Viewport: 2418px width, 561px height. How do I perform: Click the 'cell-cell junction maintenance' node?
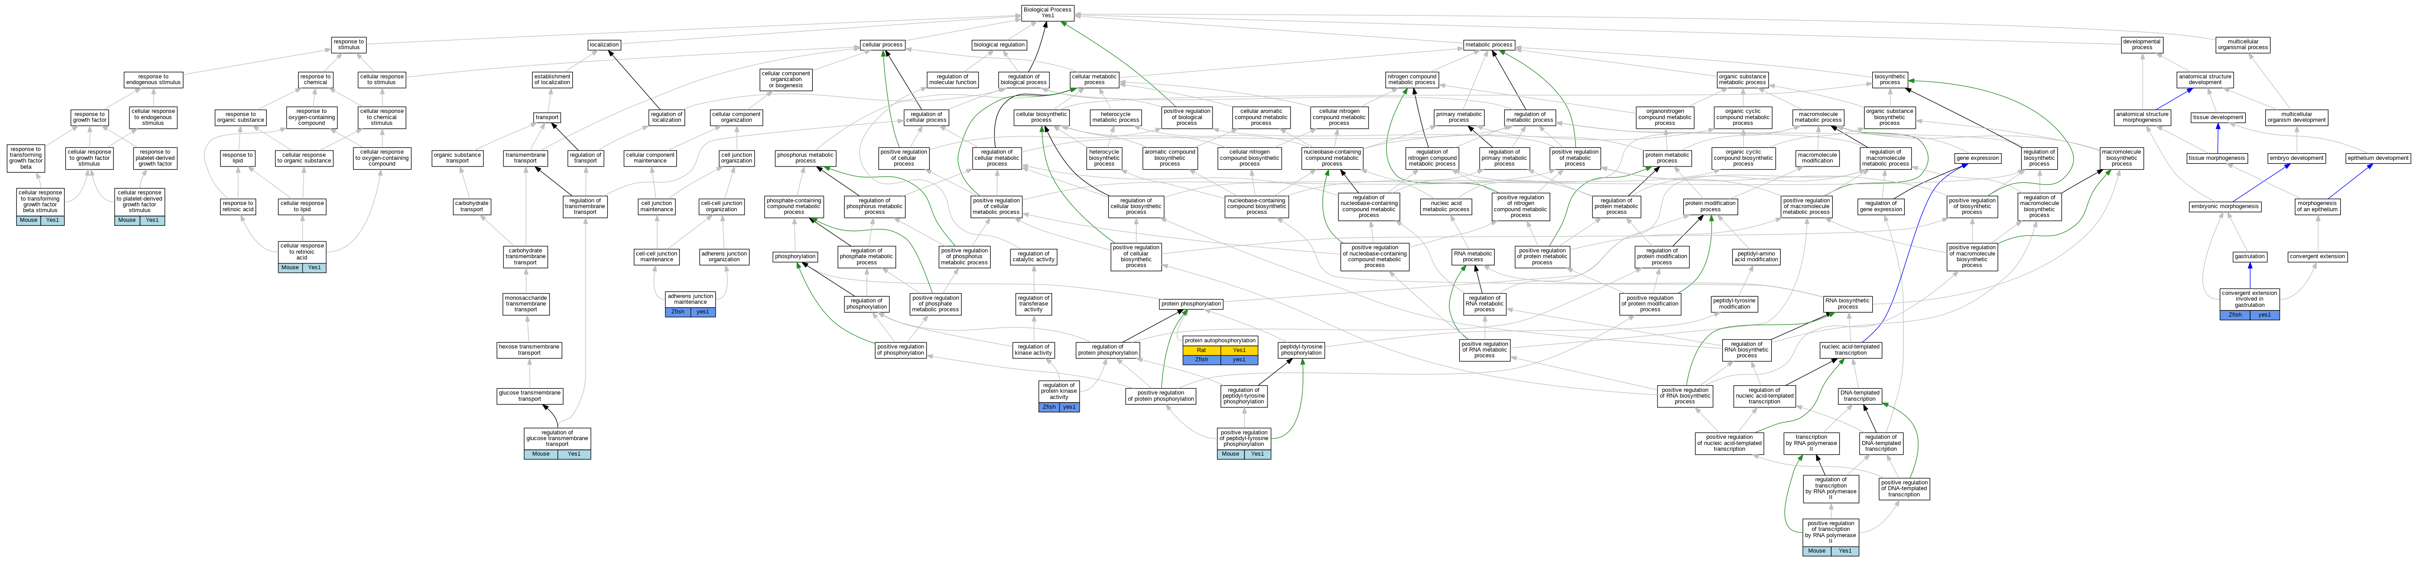click(x=656, y=256)
